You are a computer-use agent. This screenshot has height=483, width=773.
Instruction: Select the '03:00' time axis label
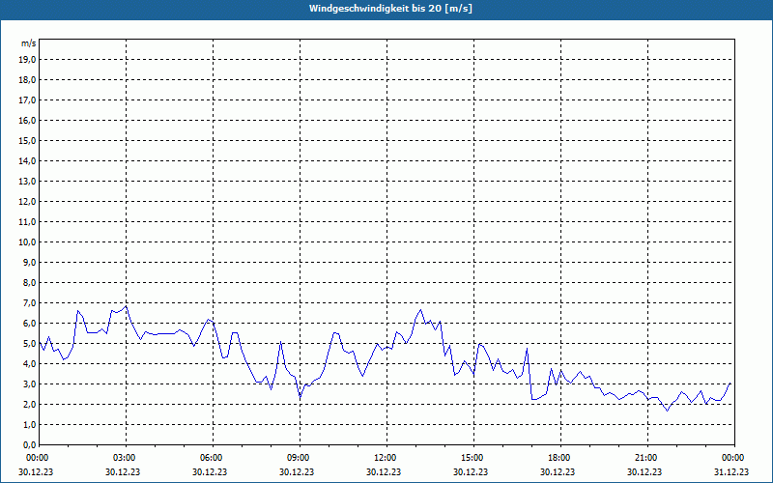point(127,458)
